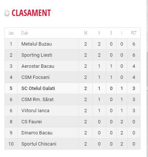Click the Club column header
148x157 pixels.
coord(24,33)
